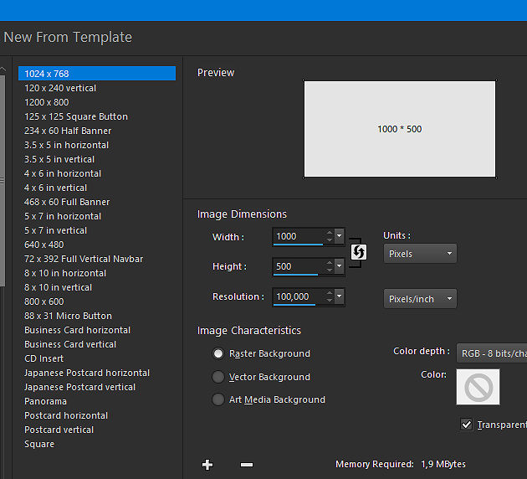Select Vector Background radio button

(219, 377)
